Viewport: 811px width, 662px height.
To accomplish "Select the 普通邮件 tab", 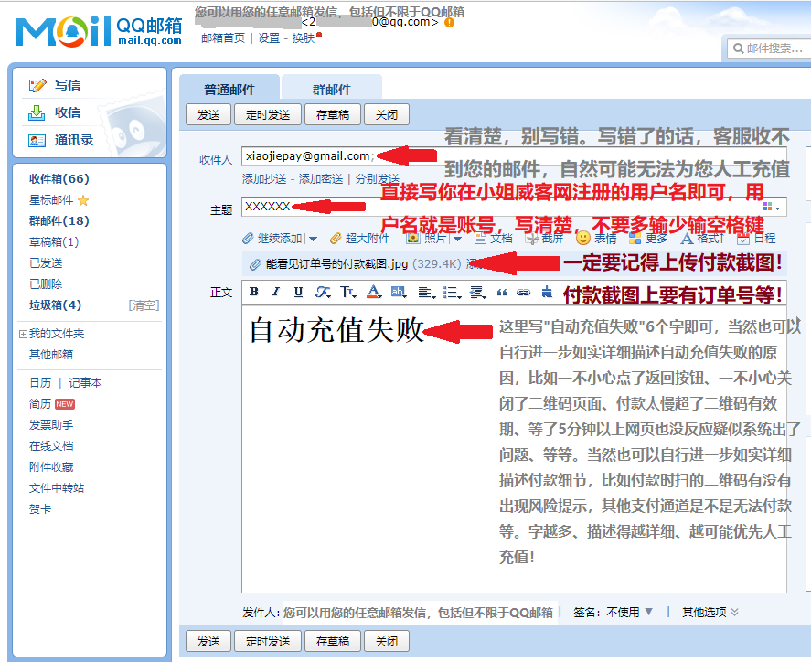I will click(229, 90).
